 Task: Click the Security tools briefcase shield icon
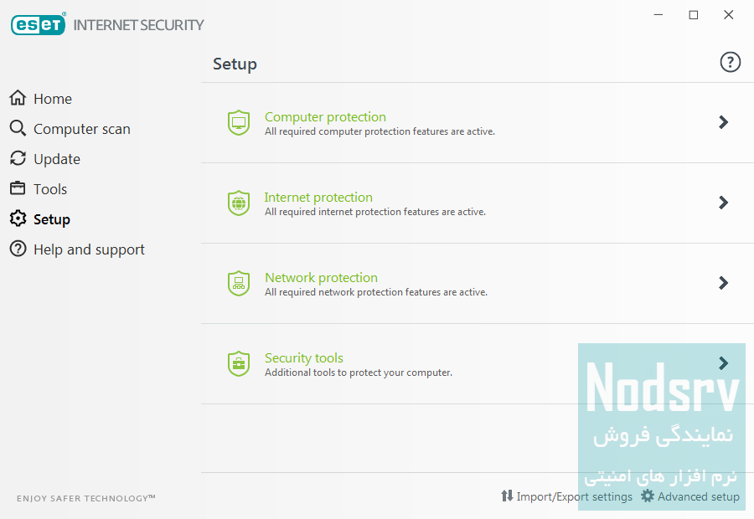(239, 364)
